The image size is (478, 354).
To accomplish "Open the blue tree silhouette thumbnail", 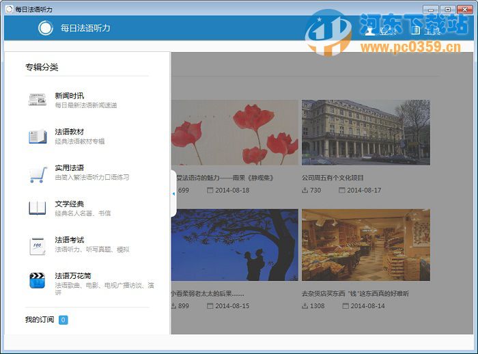I will click(235, 245).
